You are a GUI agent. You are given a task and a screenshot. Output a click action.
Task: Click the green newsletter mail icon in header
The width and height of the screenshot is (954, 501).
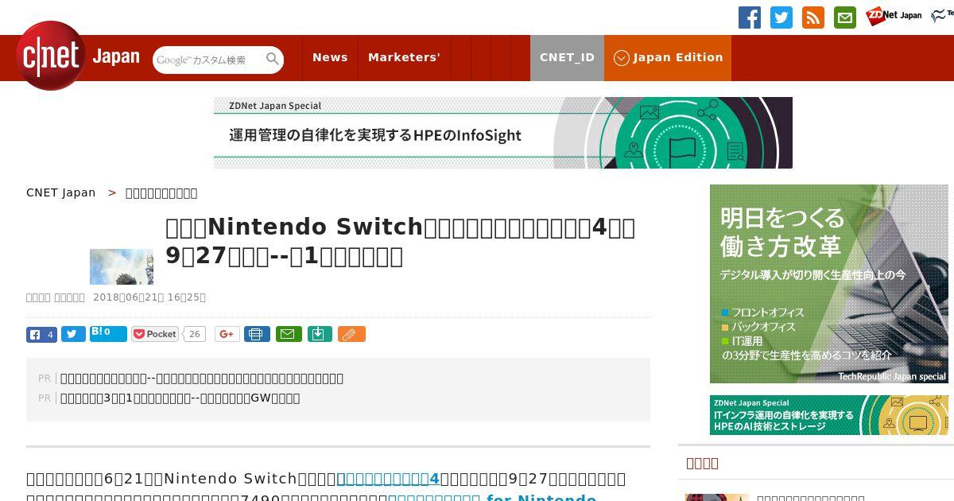[845, 17]
